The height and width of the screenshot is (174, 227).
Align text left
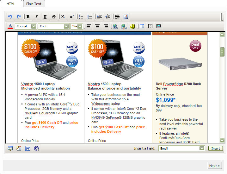click(x=89, y=26)
